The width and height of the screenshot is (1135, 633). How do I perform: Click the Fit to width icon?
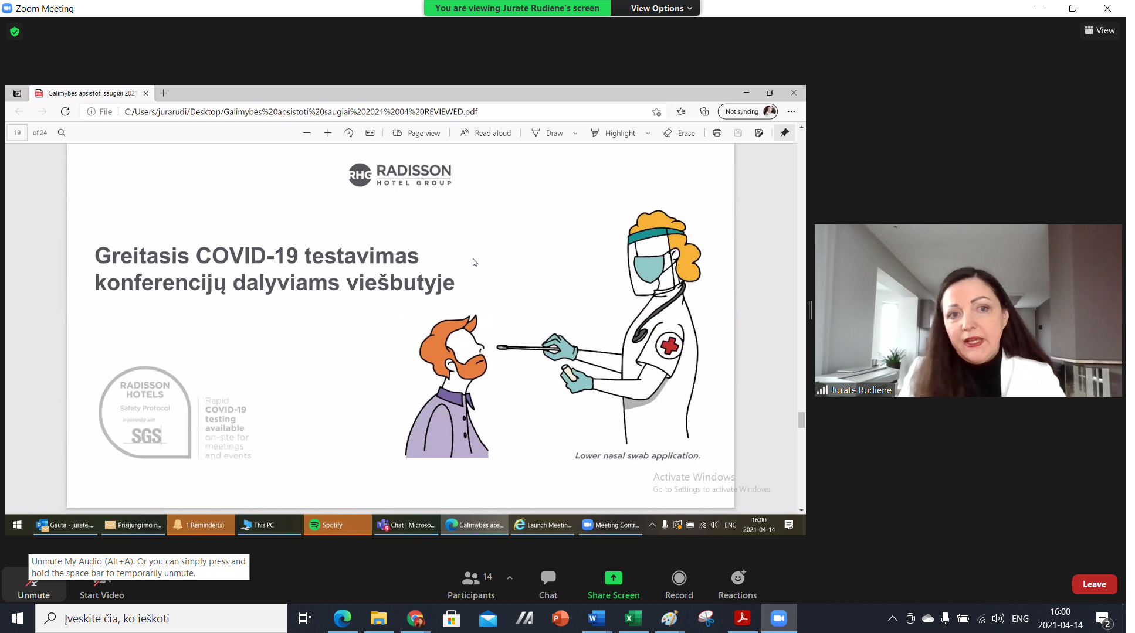coord(370,133)
